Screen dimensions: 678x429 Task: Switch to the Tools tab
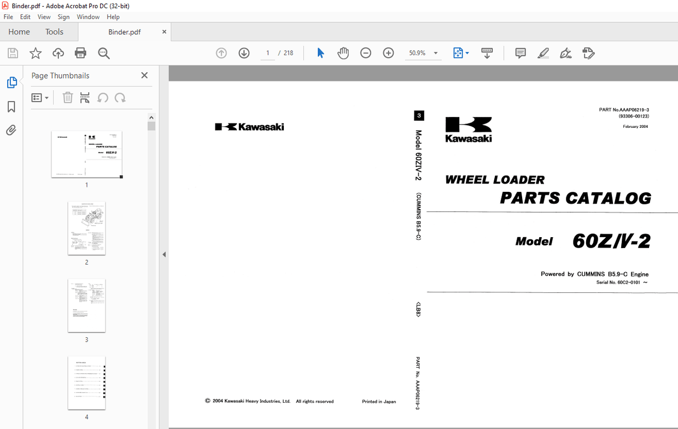[54, 32]
